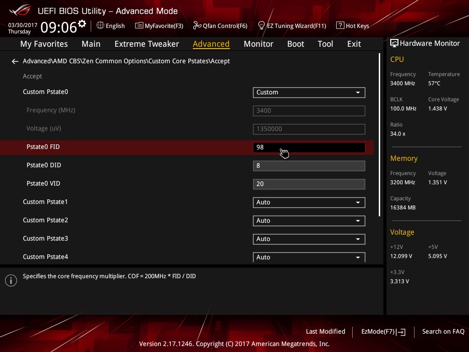Show the Hot Keys list

click(353, 26)
